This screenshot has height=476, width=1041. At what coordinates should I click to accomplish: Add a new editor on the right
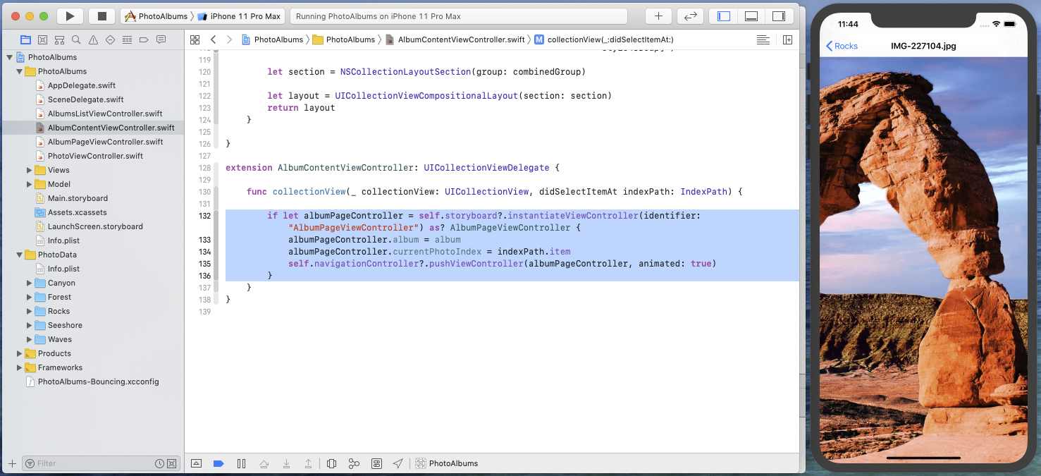787,39
